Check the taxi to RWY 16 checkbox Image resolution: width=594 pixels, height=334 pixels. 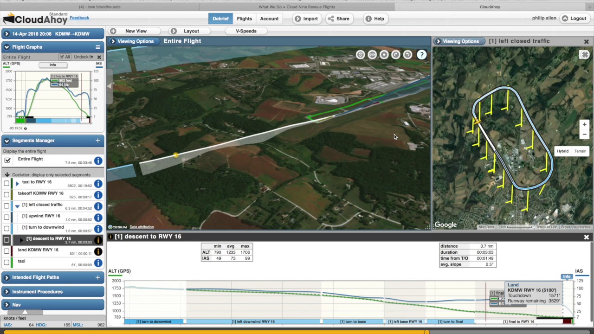(6, 183)
